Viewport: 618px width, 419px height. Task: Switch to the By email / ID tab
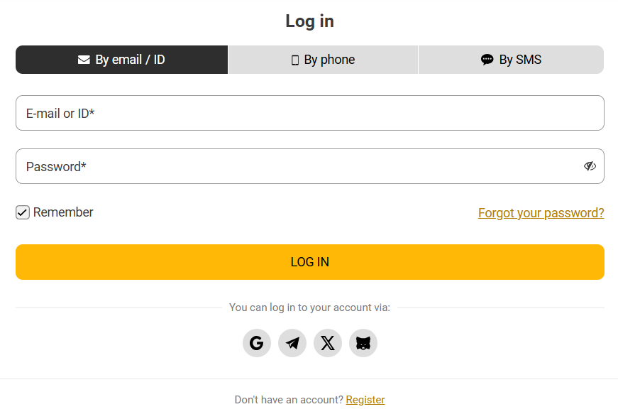tap(121, 60)
